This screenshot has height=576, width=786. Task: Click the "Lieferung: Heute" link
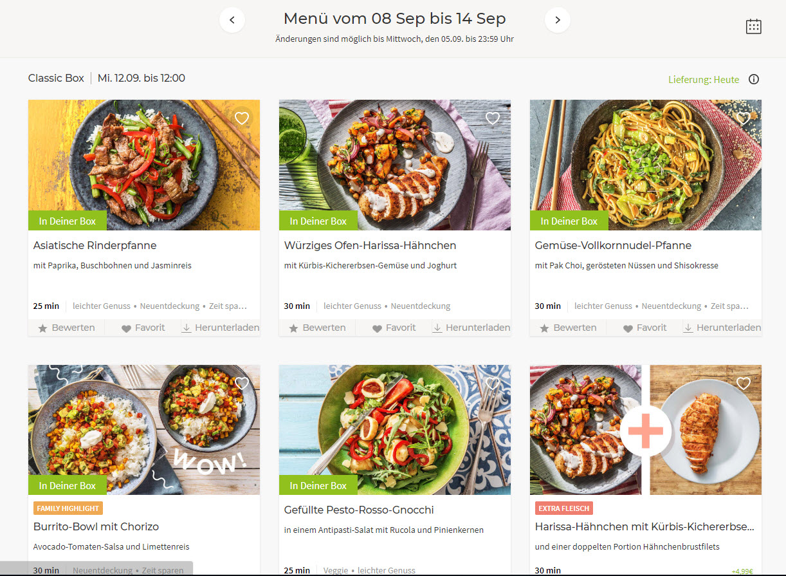(704, 79)
